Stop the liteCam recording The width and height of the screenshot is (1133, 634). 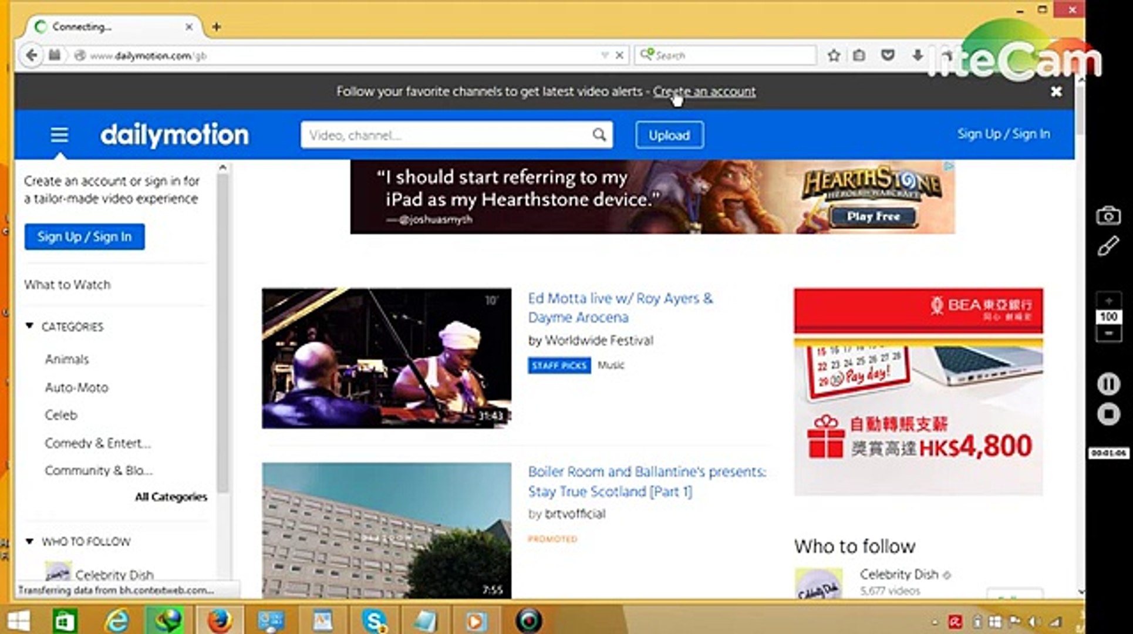1108,414
